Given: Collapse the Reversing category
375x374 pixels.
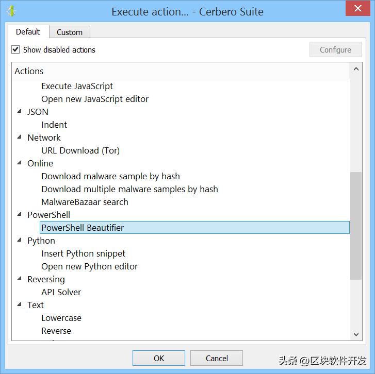Looking at the screenshot, I should pos(20,279).
